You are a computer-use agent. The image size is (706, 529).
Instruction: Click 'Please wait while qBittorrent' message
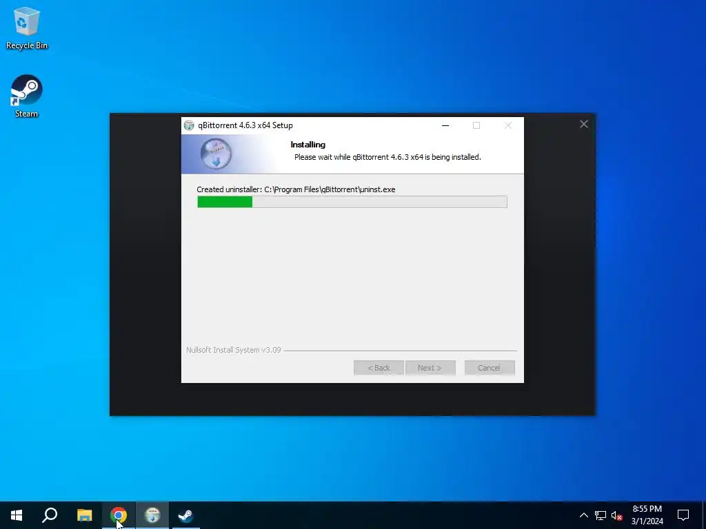pos(387,157)
